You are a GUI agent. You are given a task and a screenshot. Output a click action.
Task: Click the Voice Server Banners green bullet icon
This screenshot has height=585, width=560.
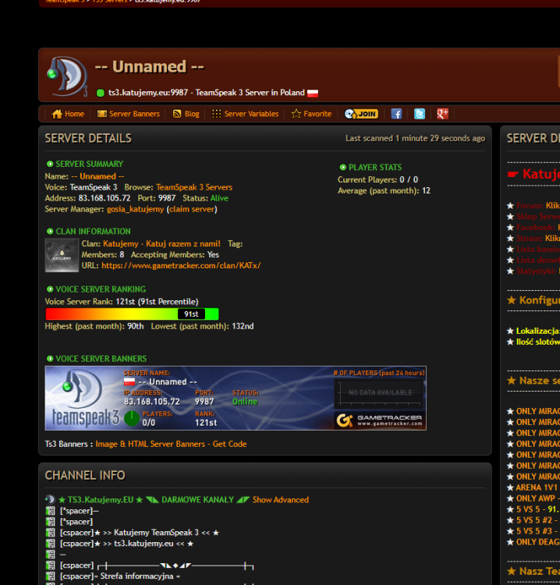(50, 359)
